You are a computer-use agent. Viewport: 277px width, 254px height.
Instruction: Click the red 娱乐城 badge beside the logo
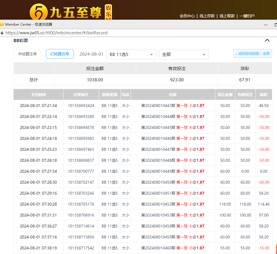pos(108,12)
